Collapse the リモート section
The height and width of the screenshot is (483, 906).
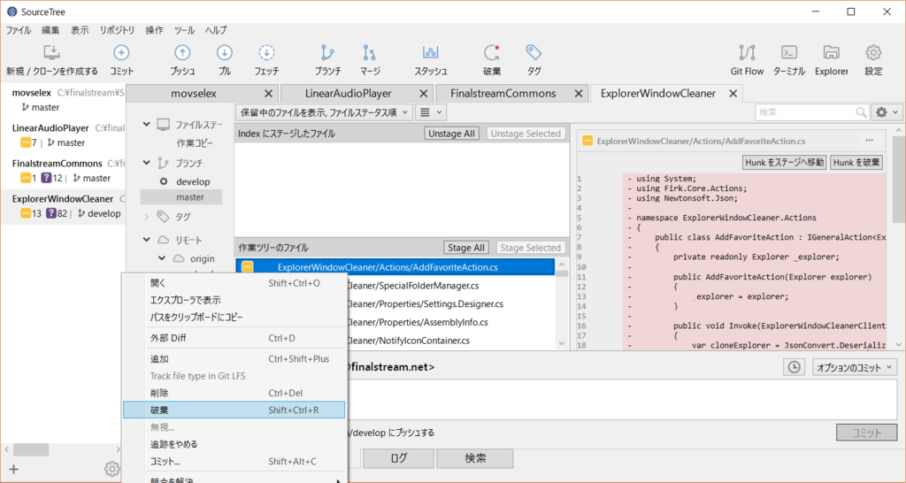click(x=147, y=239)
